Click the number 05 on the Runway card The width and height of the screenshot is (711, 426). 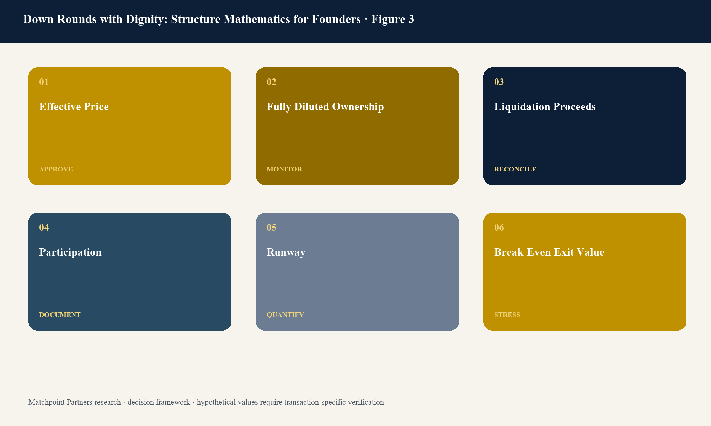pyautogui.click(x=271, y=228)
